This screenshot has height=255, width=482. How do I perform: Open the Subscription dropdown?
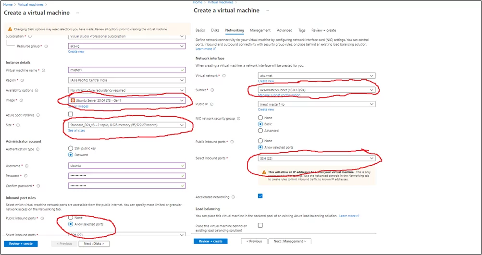(127, 36)
